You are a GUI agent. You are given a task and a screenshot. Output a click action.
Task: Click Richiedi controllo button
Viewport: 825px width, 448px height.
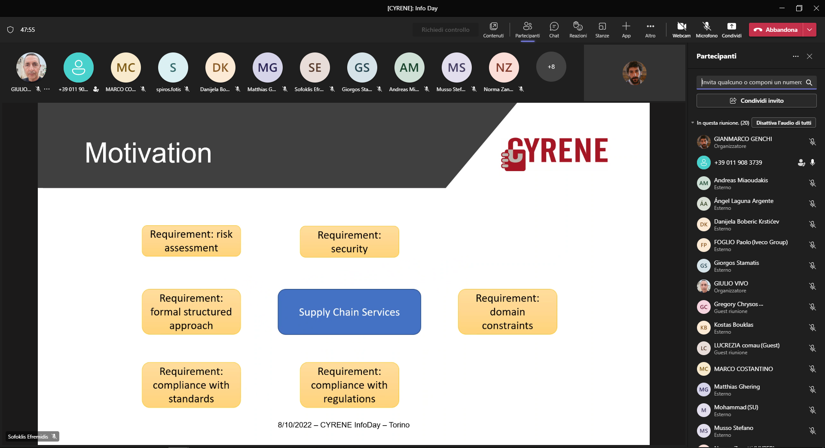pyautogui.click(x=445, y=30)
